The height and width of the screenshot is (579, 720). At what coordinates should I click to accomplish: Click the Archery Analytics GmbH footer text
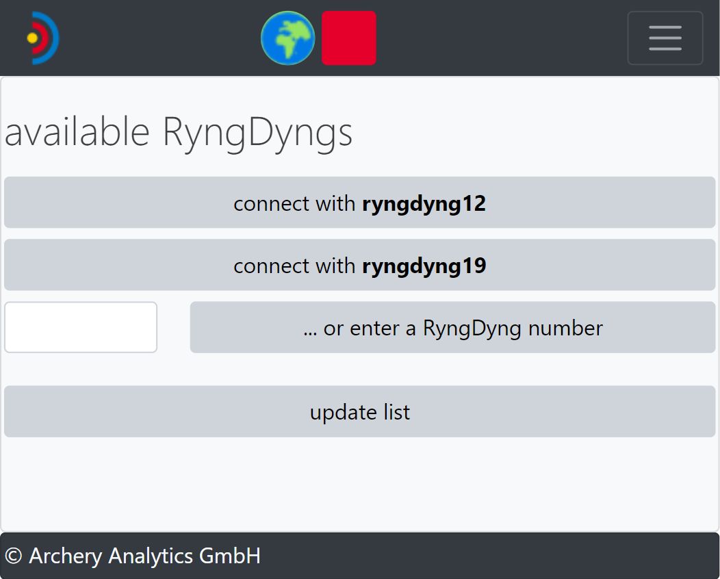pos(144,556)
